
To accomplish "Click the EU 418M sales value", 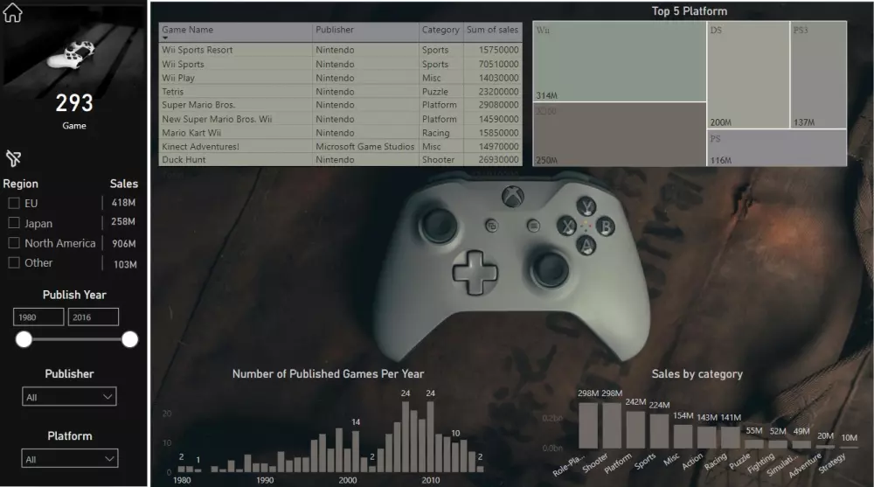I will [x=123, y=203].
